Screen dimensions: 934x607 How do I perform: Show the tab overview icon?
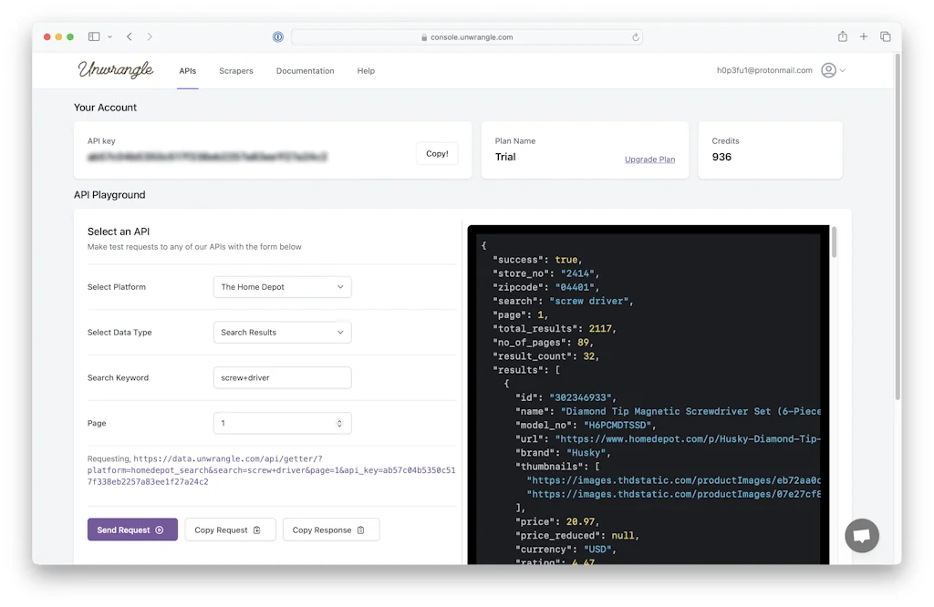tap(885, 36)
